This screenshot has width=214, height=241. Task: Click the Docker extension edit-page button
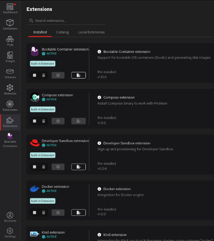pos(78,213)
